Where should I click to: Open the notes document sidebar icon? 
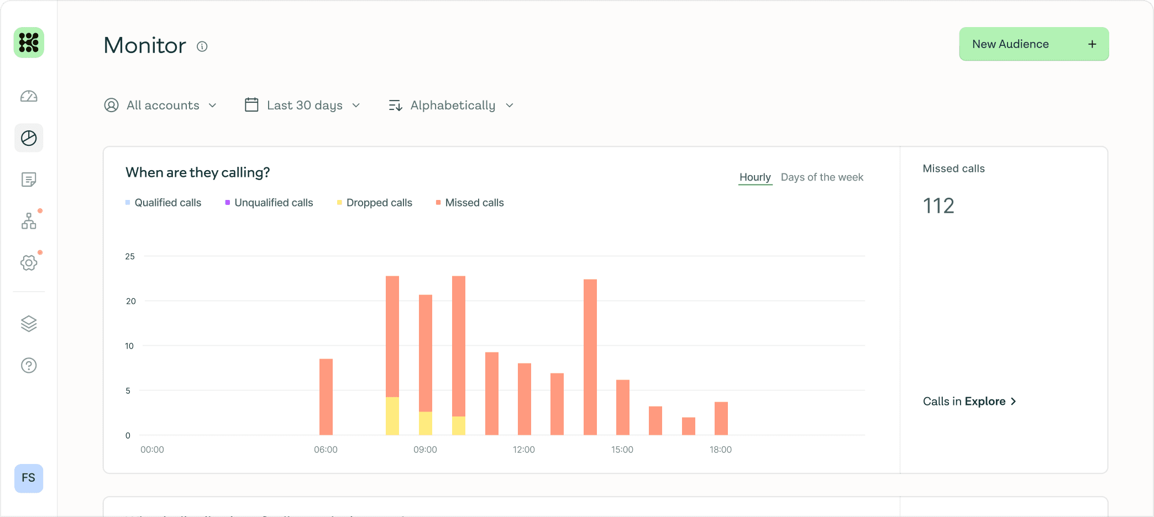click(29, 180)
